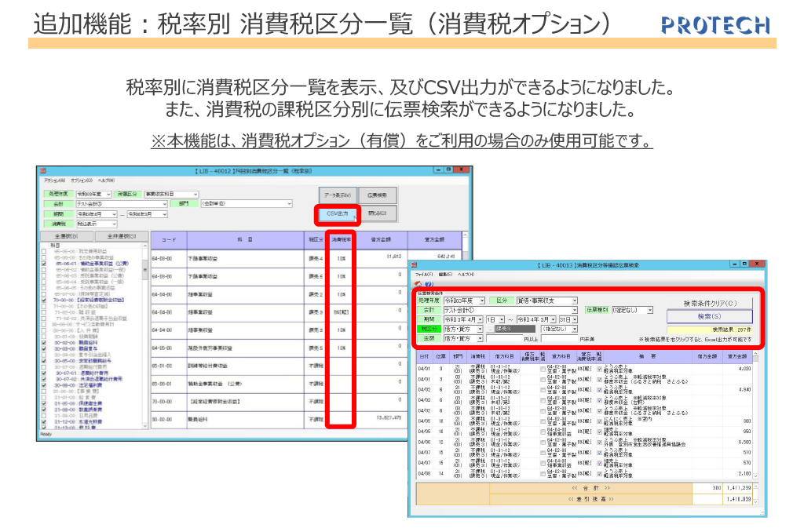Click the PROTECH logo
This screenshot has width=804, height=532.
(714, 25)
